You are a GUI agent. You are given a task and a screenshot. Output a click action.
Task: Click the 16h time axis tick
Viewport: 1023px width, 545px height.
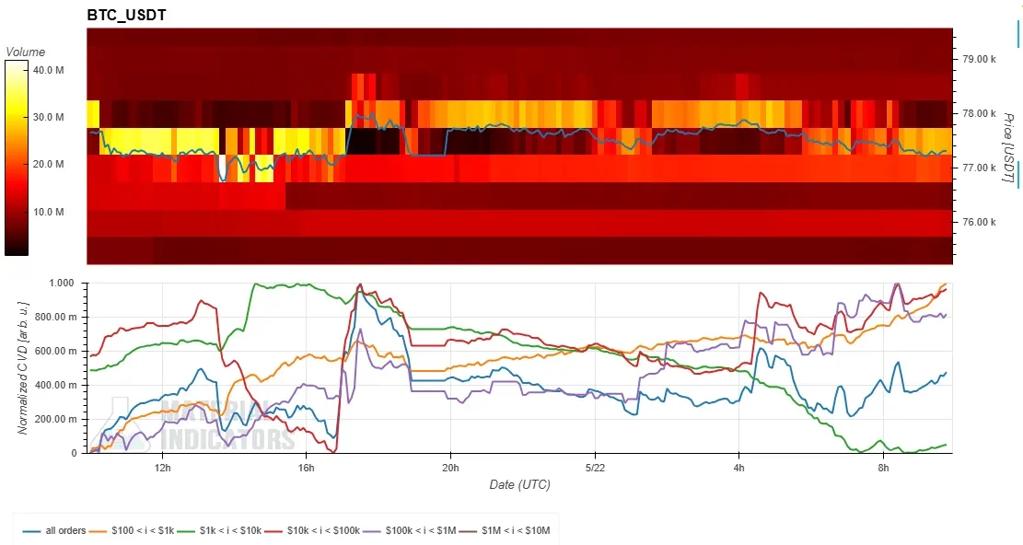click(306, 468)
